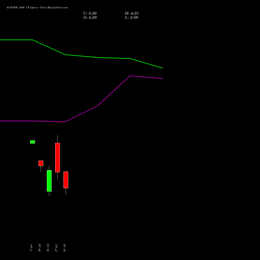Select the low value L: 2.80

132,18
